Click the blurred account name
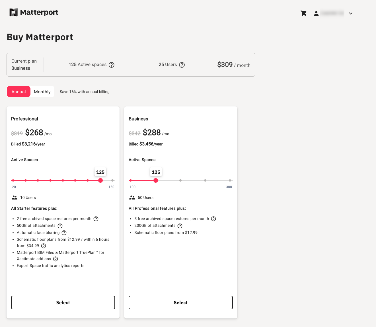Image resolution: width=376 pixels, height=327 pixels. coord(332,13)
